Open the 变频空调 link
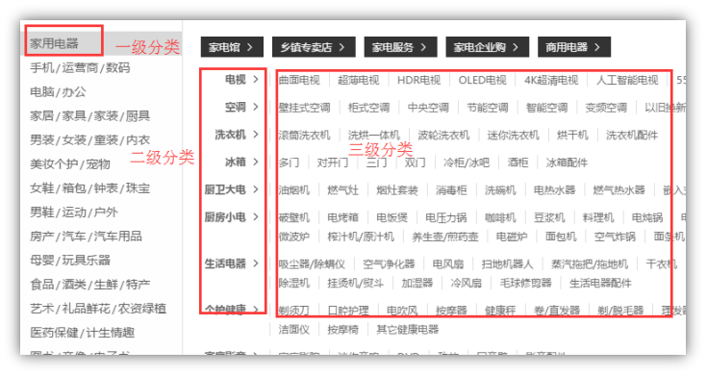707x375 pixels. tap(606, 108)
